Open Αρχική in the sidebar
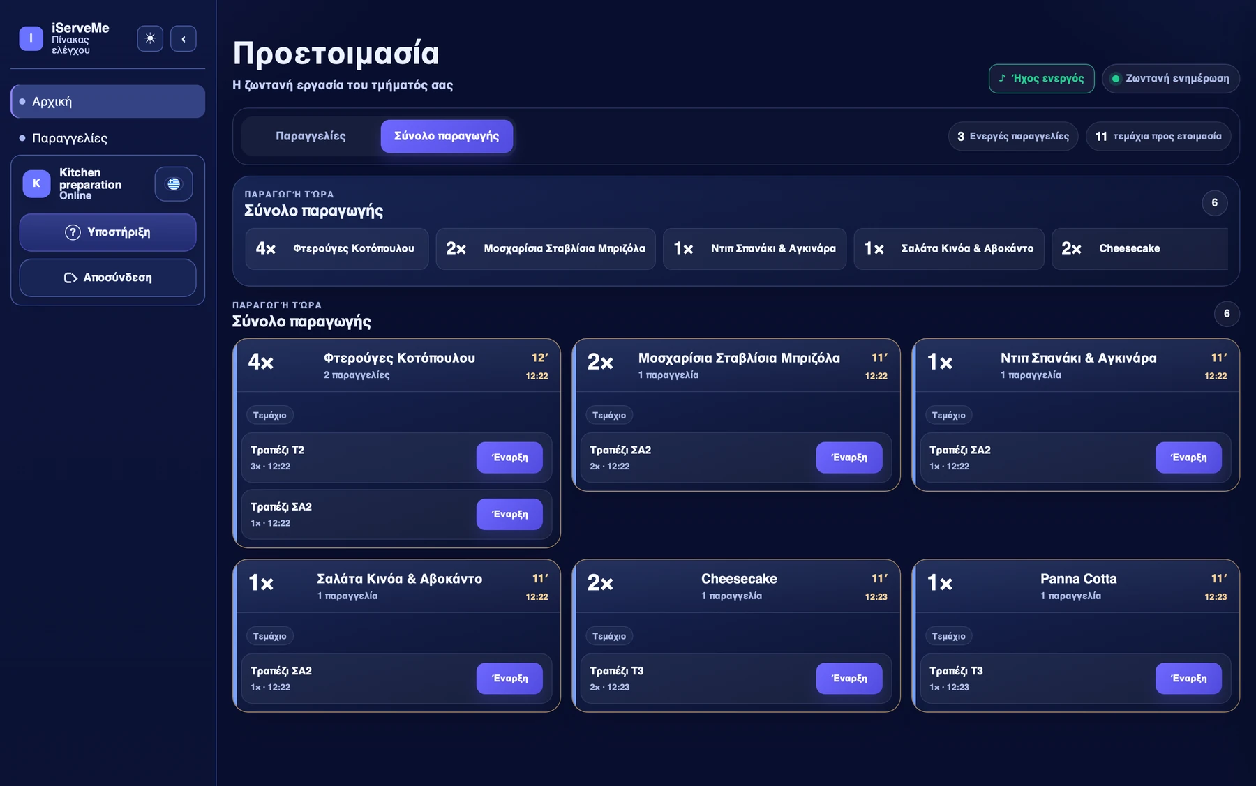The height and width of the screenshot is (786, 1256). click(x=108, y=102)
